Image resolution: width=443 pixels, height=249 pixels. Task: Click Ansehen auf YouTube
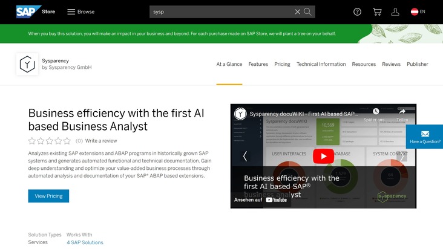click(x=260, y=199)
